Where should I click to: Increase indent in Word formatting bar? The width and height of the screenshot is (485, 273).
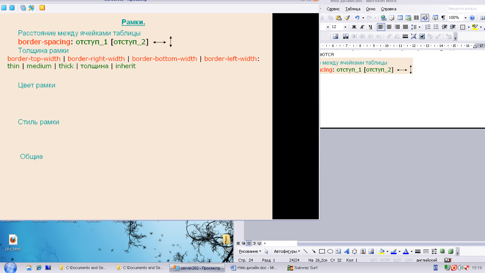coord(453,27)
